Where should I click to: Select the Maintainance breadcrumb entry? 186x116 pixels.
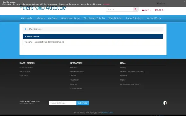point(36,29)
